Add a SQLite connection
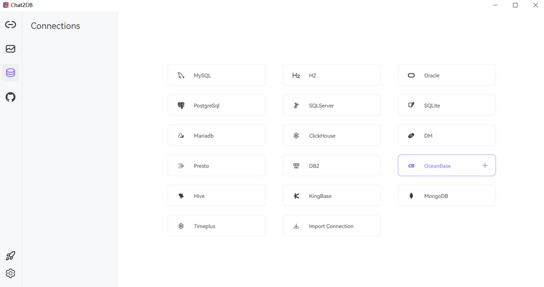 [x=447, y=105]
